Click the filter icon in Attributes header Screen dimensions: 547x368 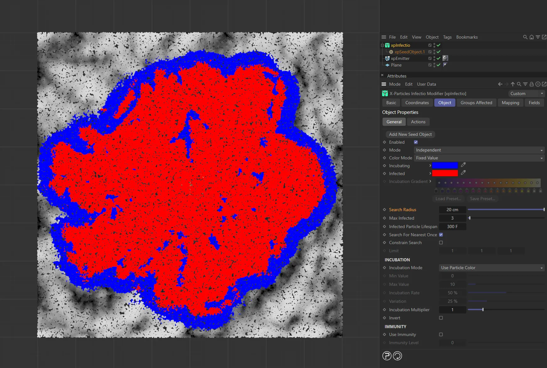click(x=525, y=84)
